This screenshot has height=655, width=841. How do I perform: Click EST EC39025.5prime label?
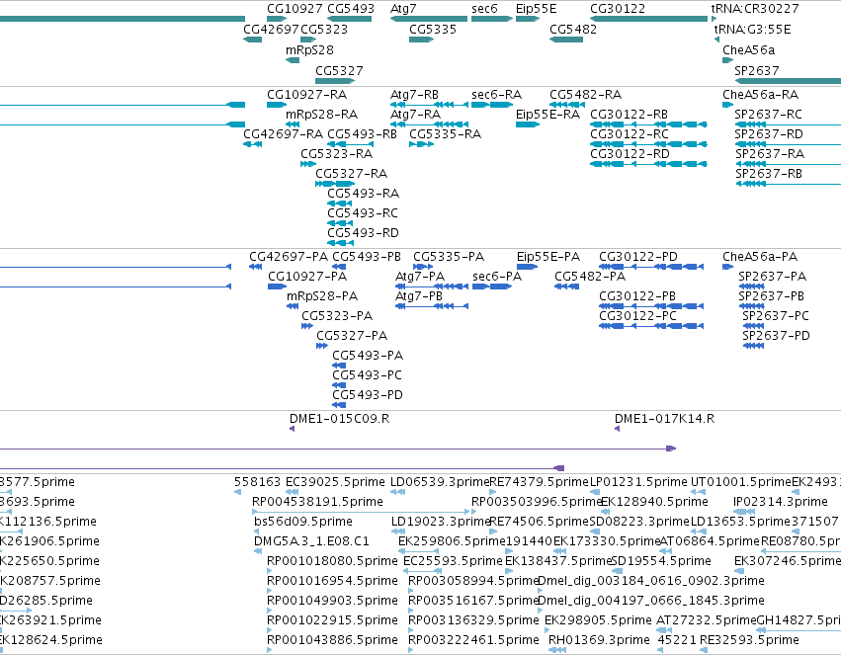pyautogui.click(x=335, y=482)
